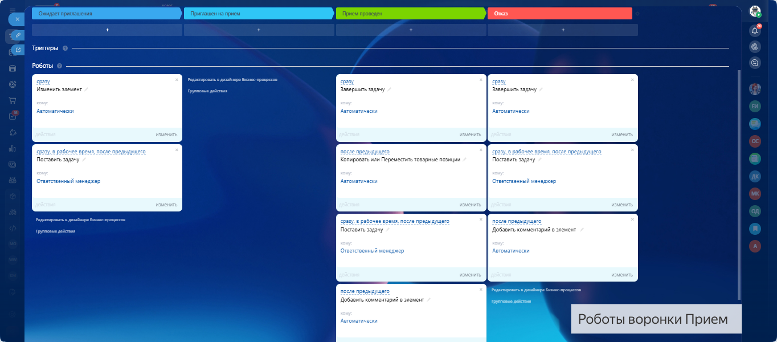The image size is (777, 342).
Task: Change после предыдущего timing of Добавить комментарий in Отказ
Action: pyautogui.click(x=517, y=221)
